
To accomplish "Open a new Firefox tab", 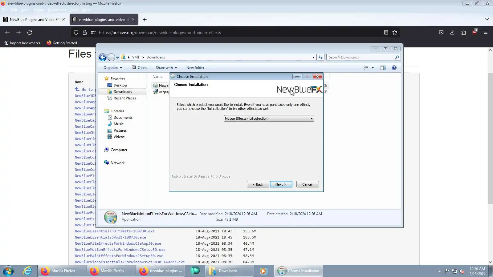I will point(145,20).
